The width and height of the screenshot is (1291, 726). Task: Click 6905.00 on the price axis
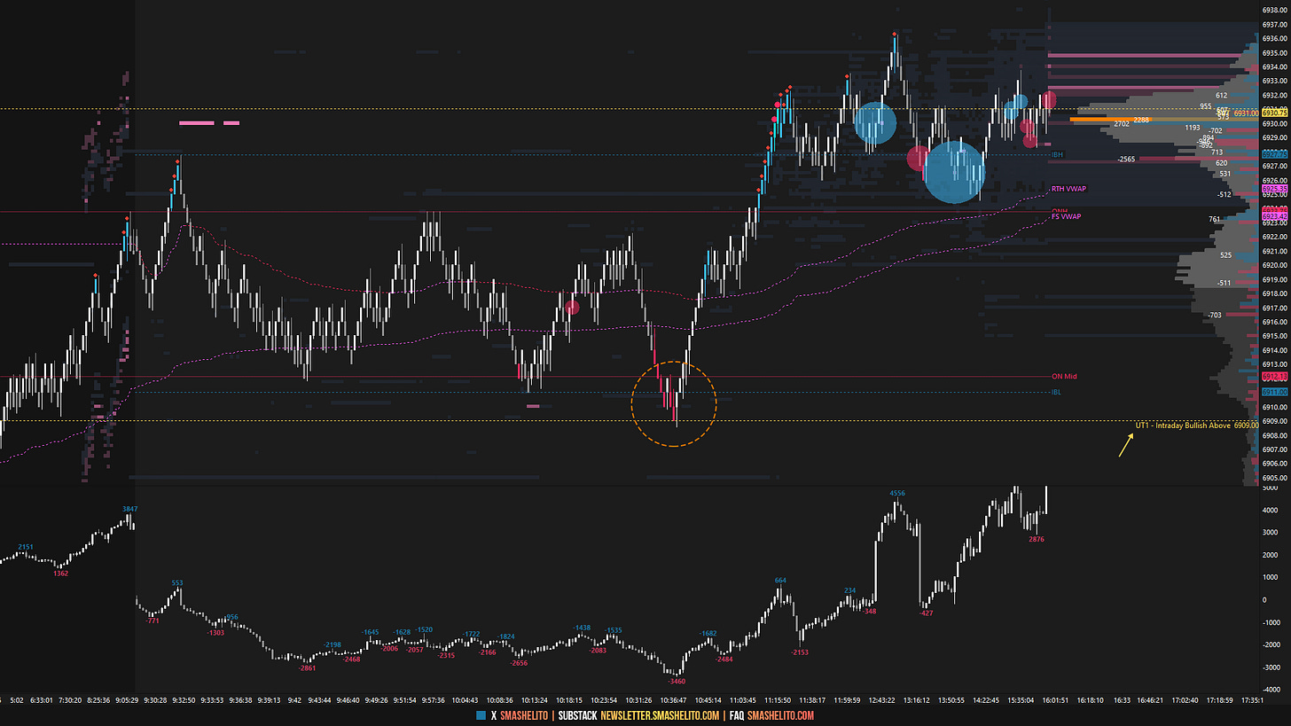pyautogui.click(x=1274, y=478)
